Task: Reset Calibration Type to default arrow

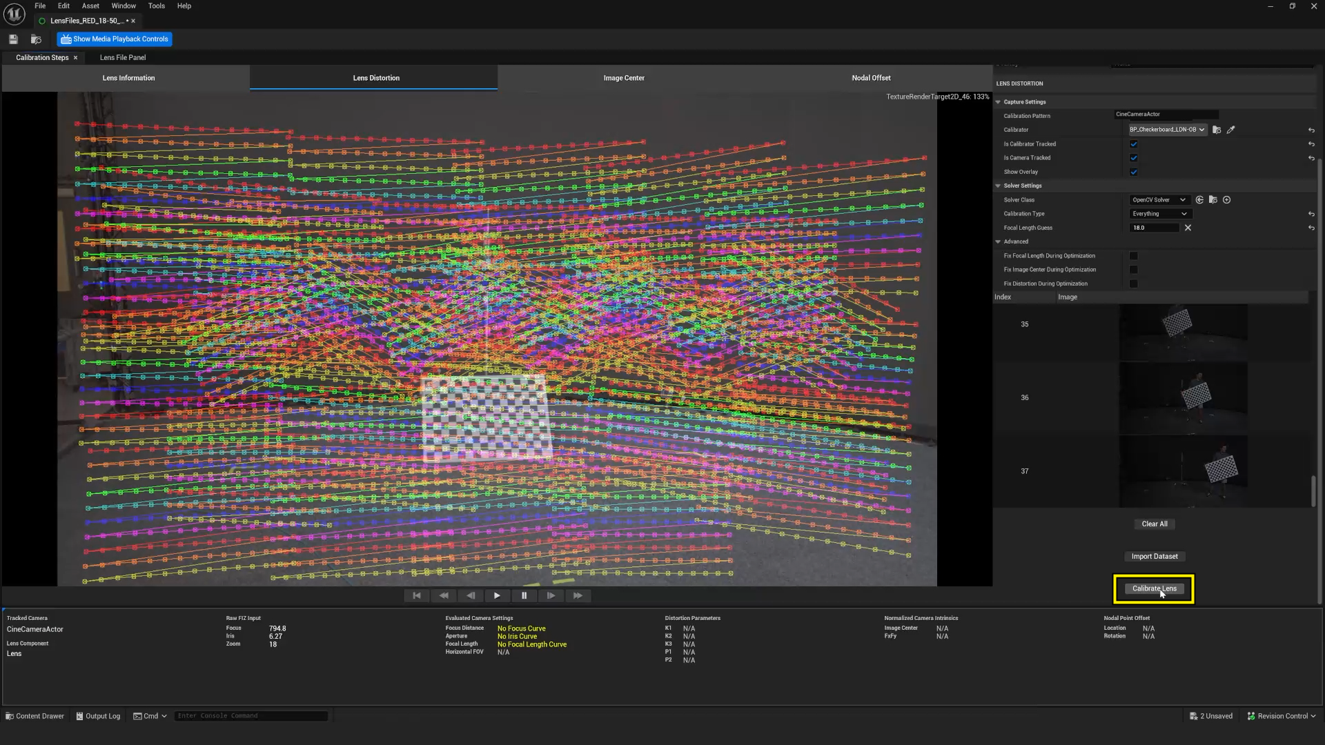Action: (1311, 214)
